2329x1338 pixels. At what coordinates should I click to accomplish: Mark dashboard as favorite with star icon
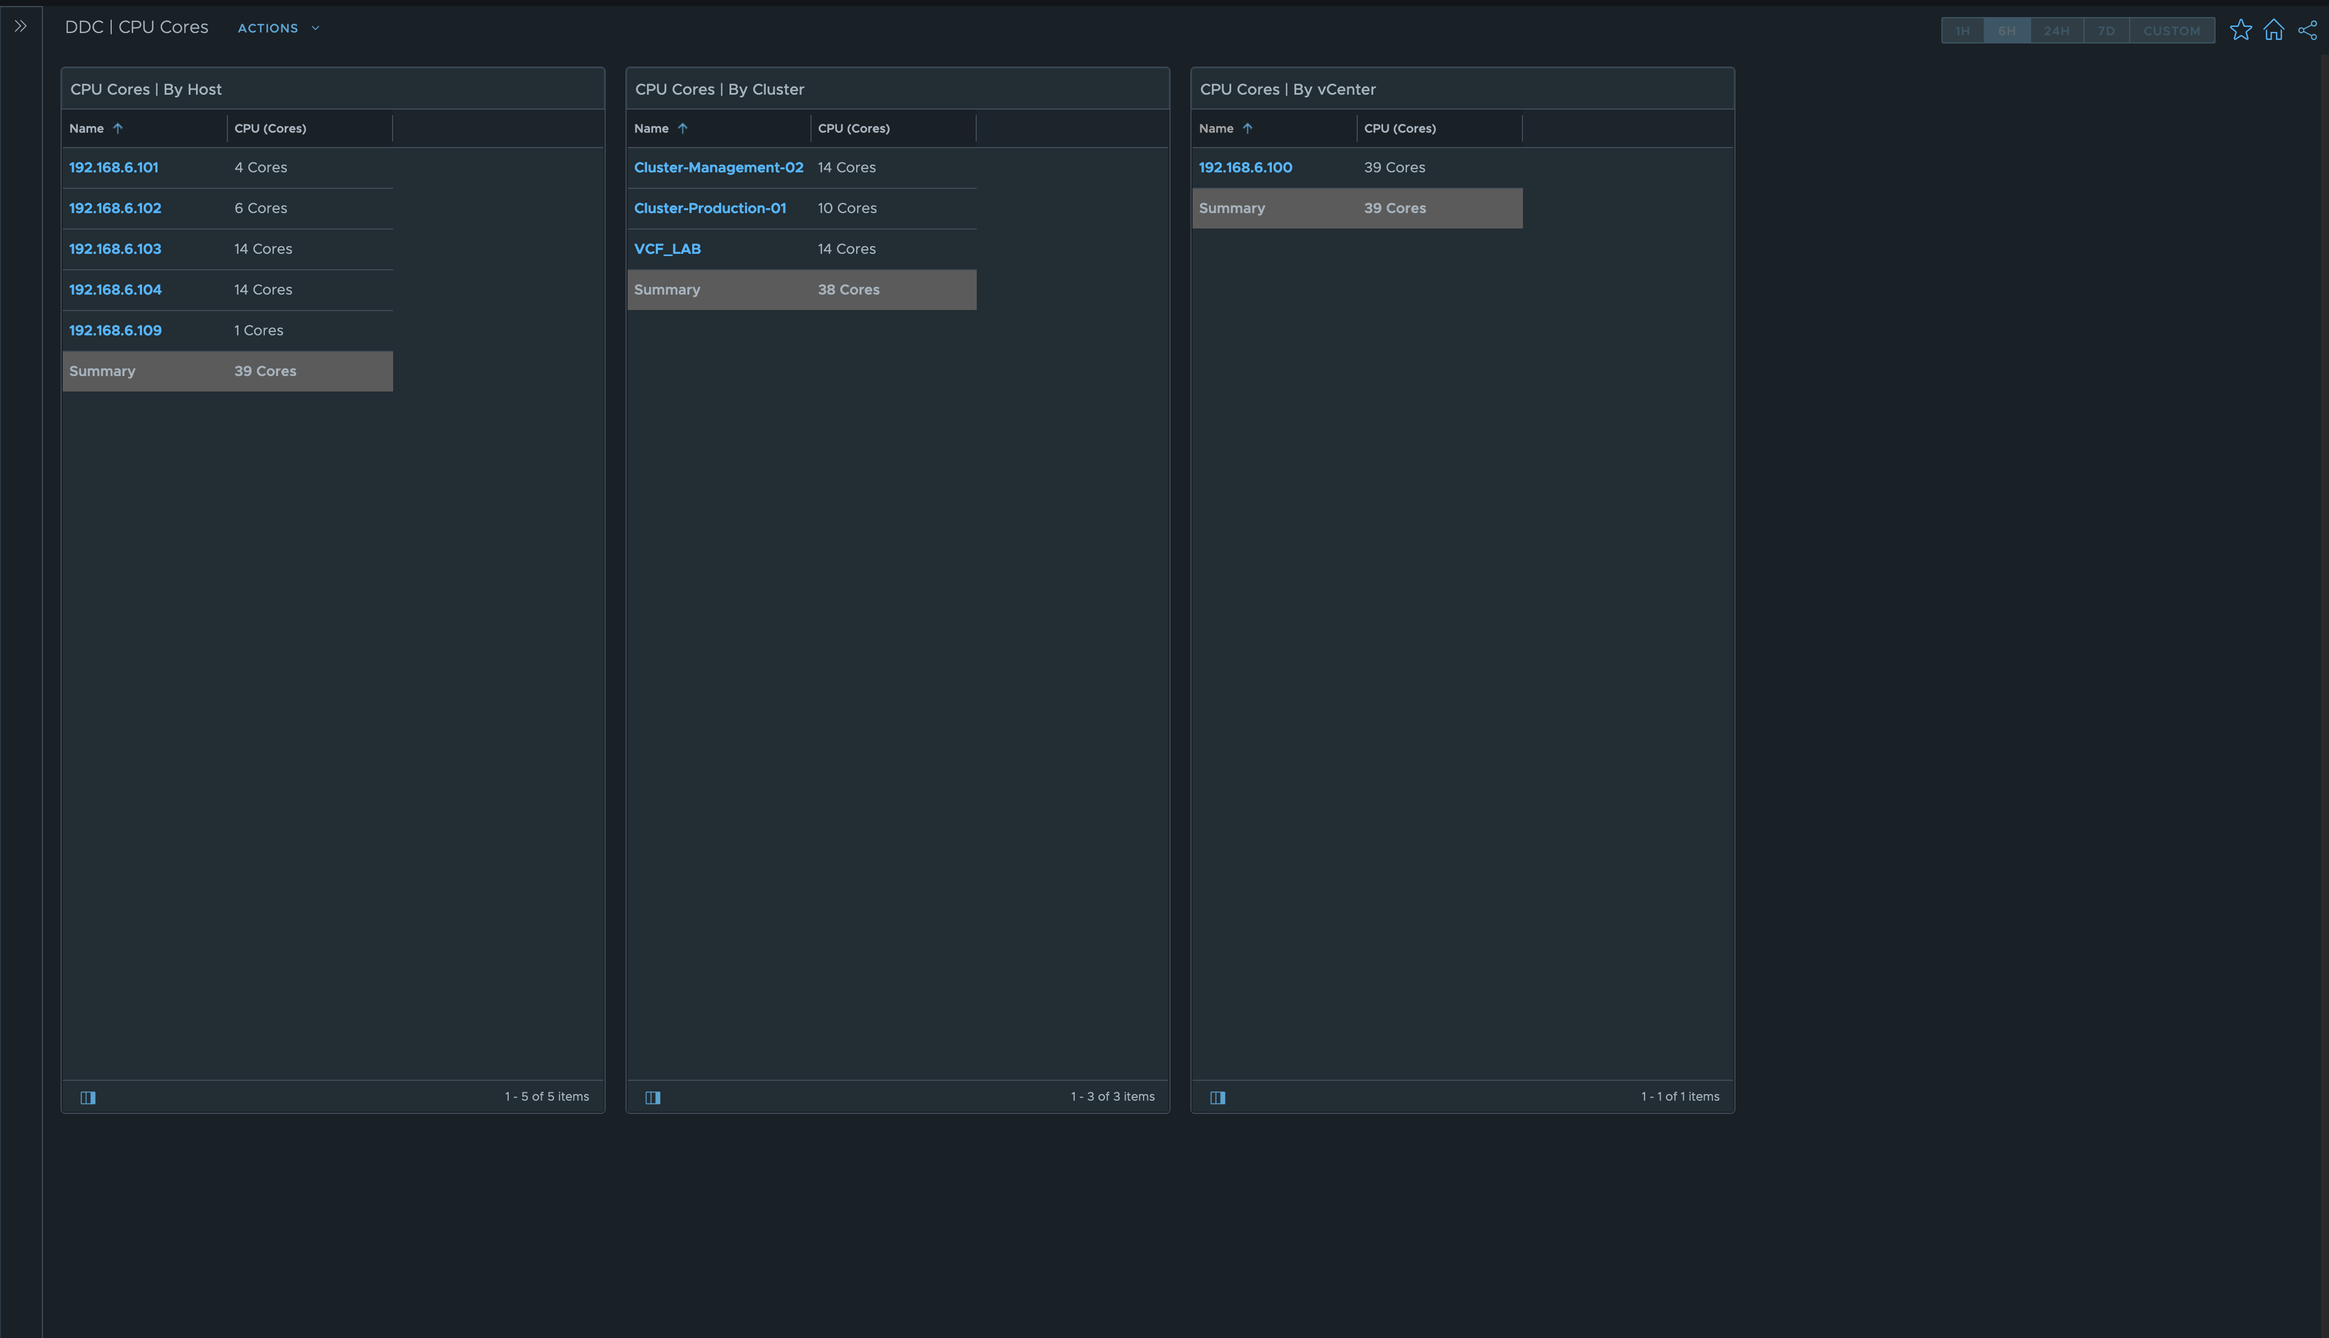point(2240,30)
